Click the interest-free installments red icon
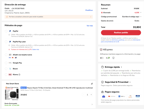The height and width of the screenshot is (109, 144). coord(9,50)
